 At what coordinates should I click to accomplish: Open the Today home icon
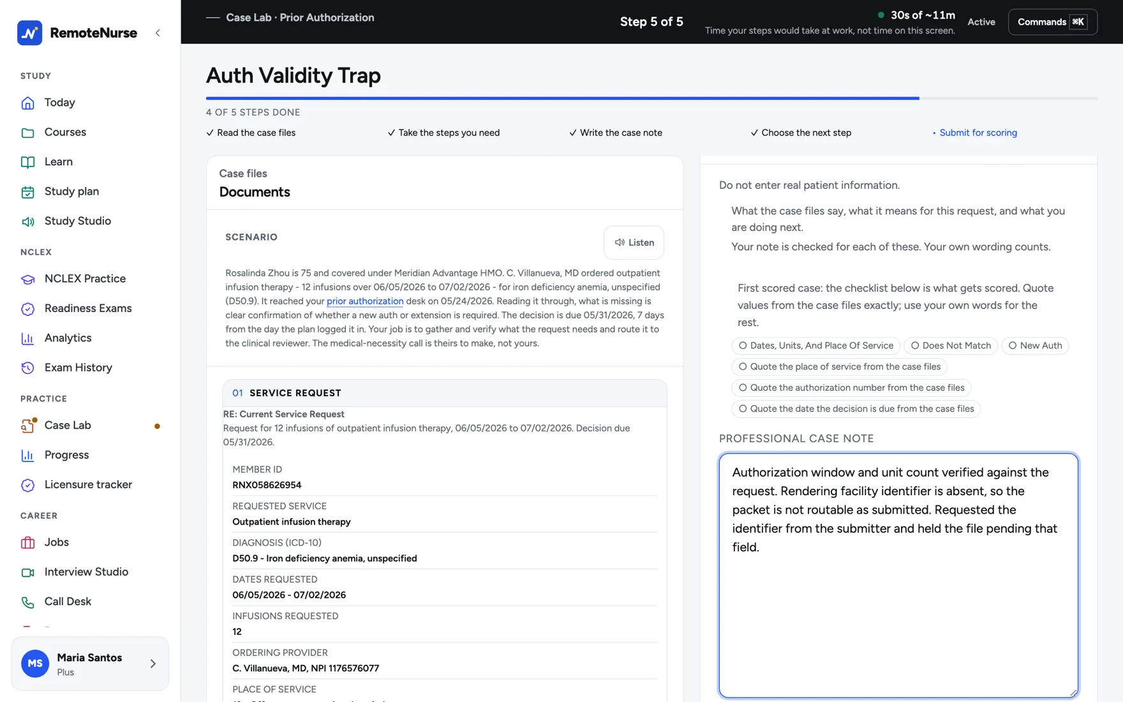click(27, 103)
